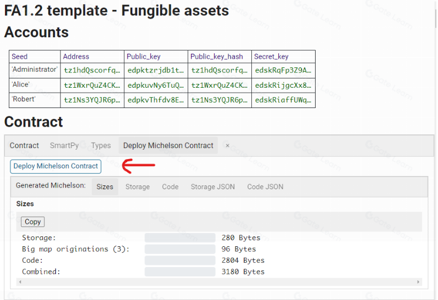438x300 pixels.
Task: Click Administrator's secret key value
Action: 283,70
